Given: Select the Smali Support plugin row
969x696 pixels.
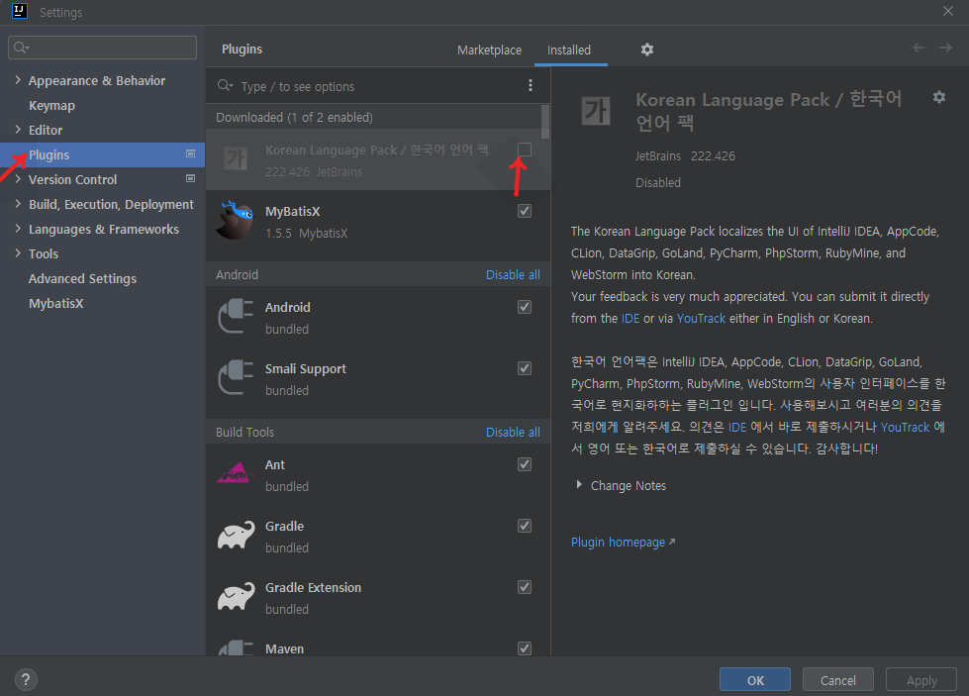Looking at the screenshot, I should pos(377,379).
